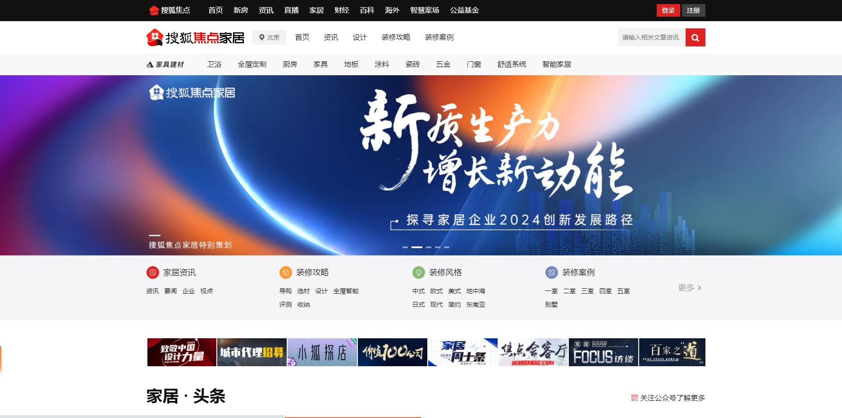
Task: Click the 注册 button
Action: click(x=693, y=10)
